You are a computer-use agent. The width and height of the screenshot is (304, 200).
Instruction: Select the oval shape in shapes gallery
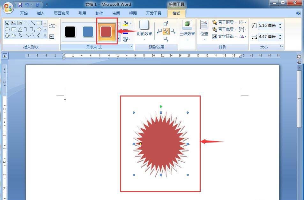coord(7,29)
